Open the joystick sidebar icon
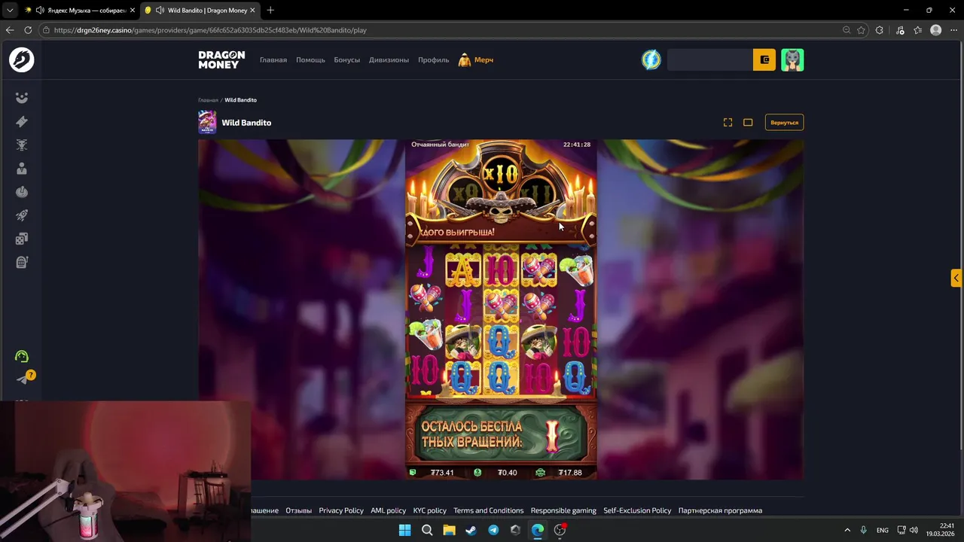The width and height of the screenshot is (964, 542). (x=22, y=192)
